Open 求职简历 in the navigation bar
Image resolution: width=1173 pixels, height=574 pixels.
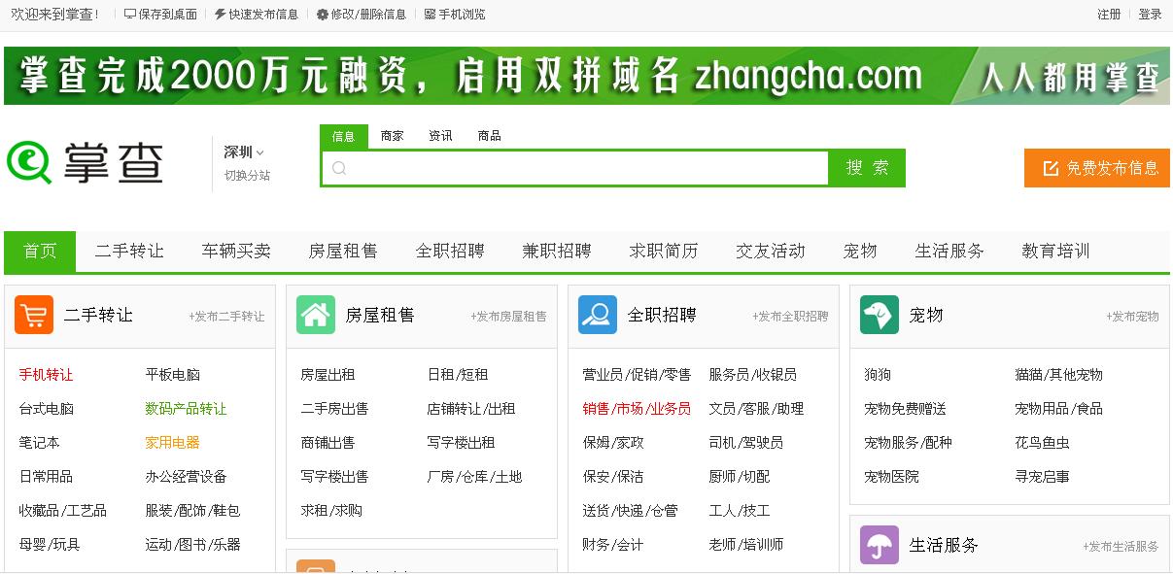click(664, 252)
